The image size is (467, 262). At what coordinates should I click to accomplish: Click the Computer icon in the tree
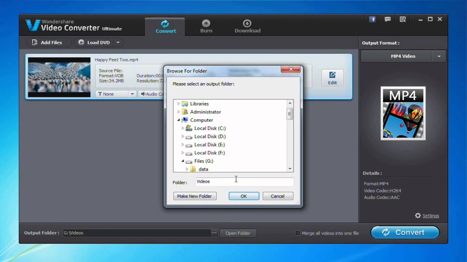tap(185, 120)
